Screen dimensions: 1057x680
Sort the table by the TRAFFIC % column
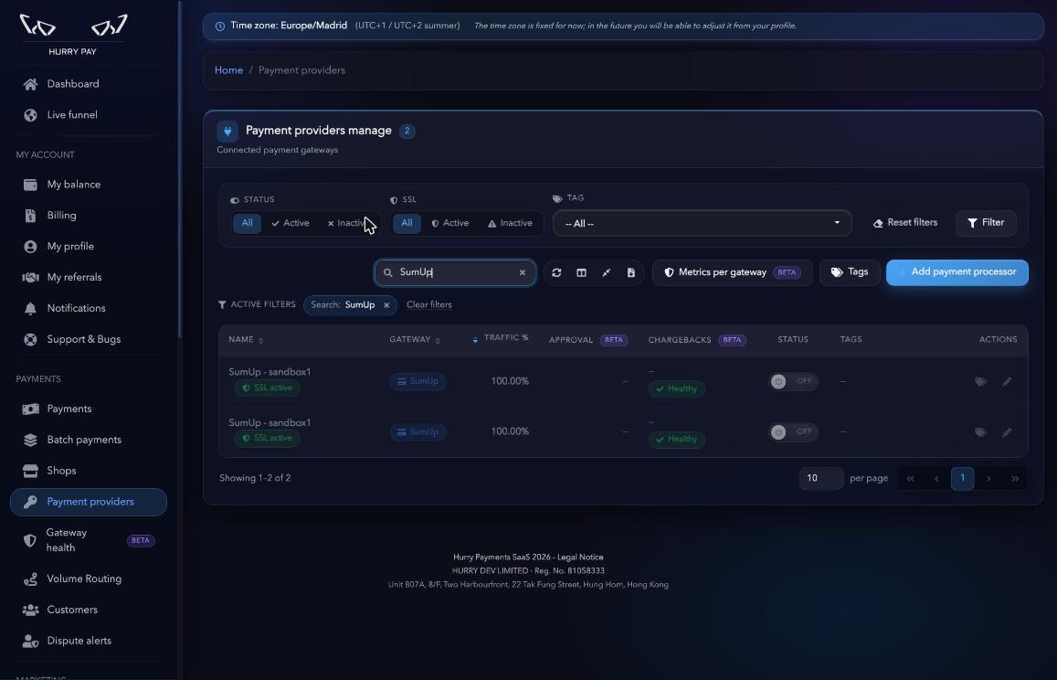coord(501,338)
